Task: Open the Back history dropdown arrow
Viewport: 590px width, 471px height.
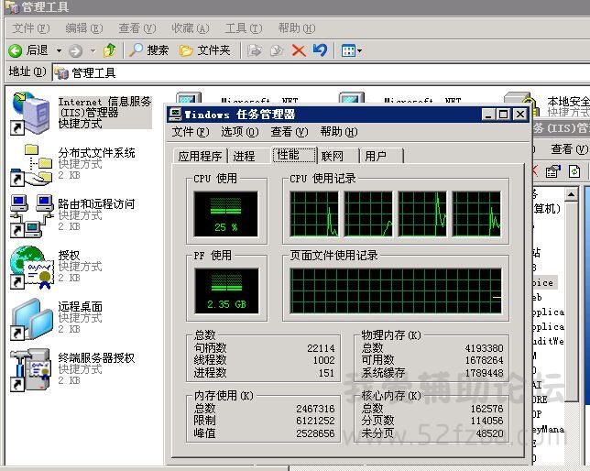Action: tap(59, 50)
